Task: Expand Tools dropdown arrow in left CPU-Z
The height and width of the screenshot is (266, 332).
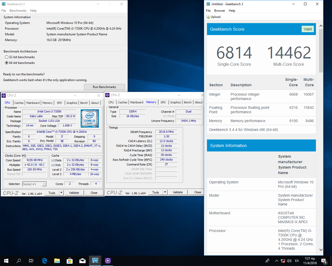Action: coord(61,193)
